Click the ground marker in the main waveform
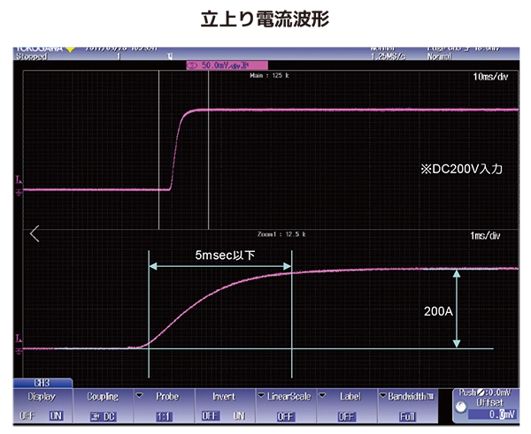The image size is (531, 434). (x=19, y=189)
